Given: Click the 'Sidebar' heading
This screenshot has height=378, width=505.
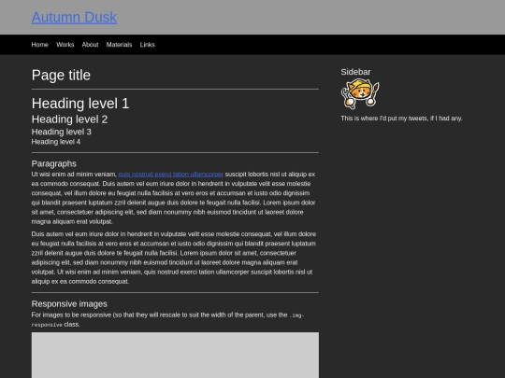Looking at the screenshot, I should click(x=355, y=72).
